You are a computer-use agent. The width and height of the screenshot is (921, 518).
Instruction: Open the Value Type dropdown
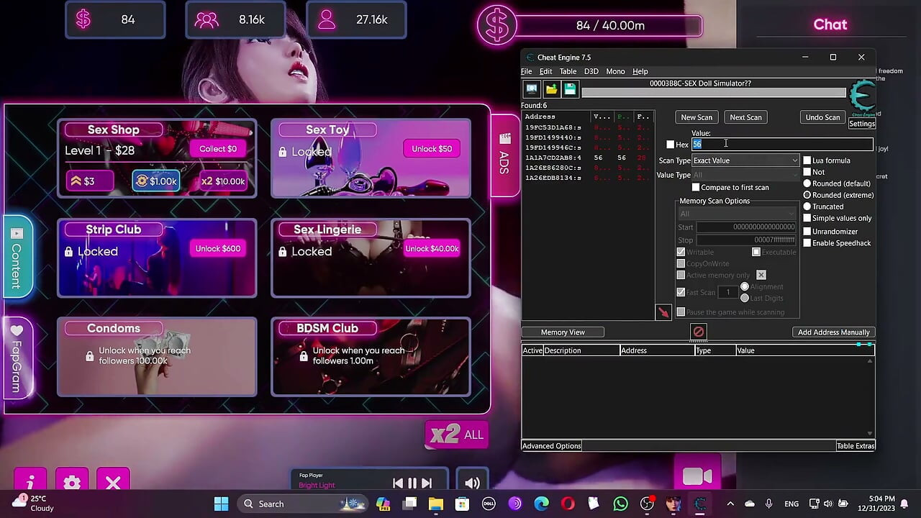tap(745, 175)
